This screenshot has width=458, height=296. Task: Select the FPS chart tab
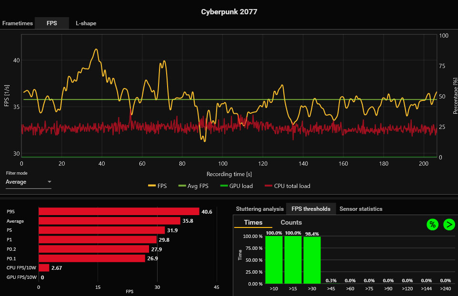pyautogui.click(x=51, y=23)
